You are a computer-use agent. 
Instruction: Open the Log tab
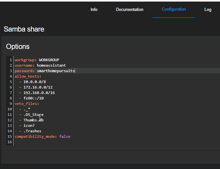tap(208, 10)
